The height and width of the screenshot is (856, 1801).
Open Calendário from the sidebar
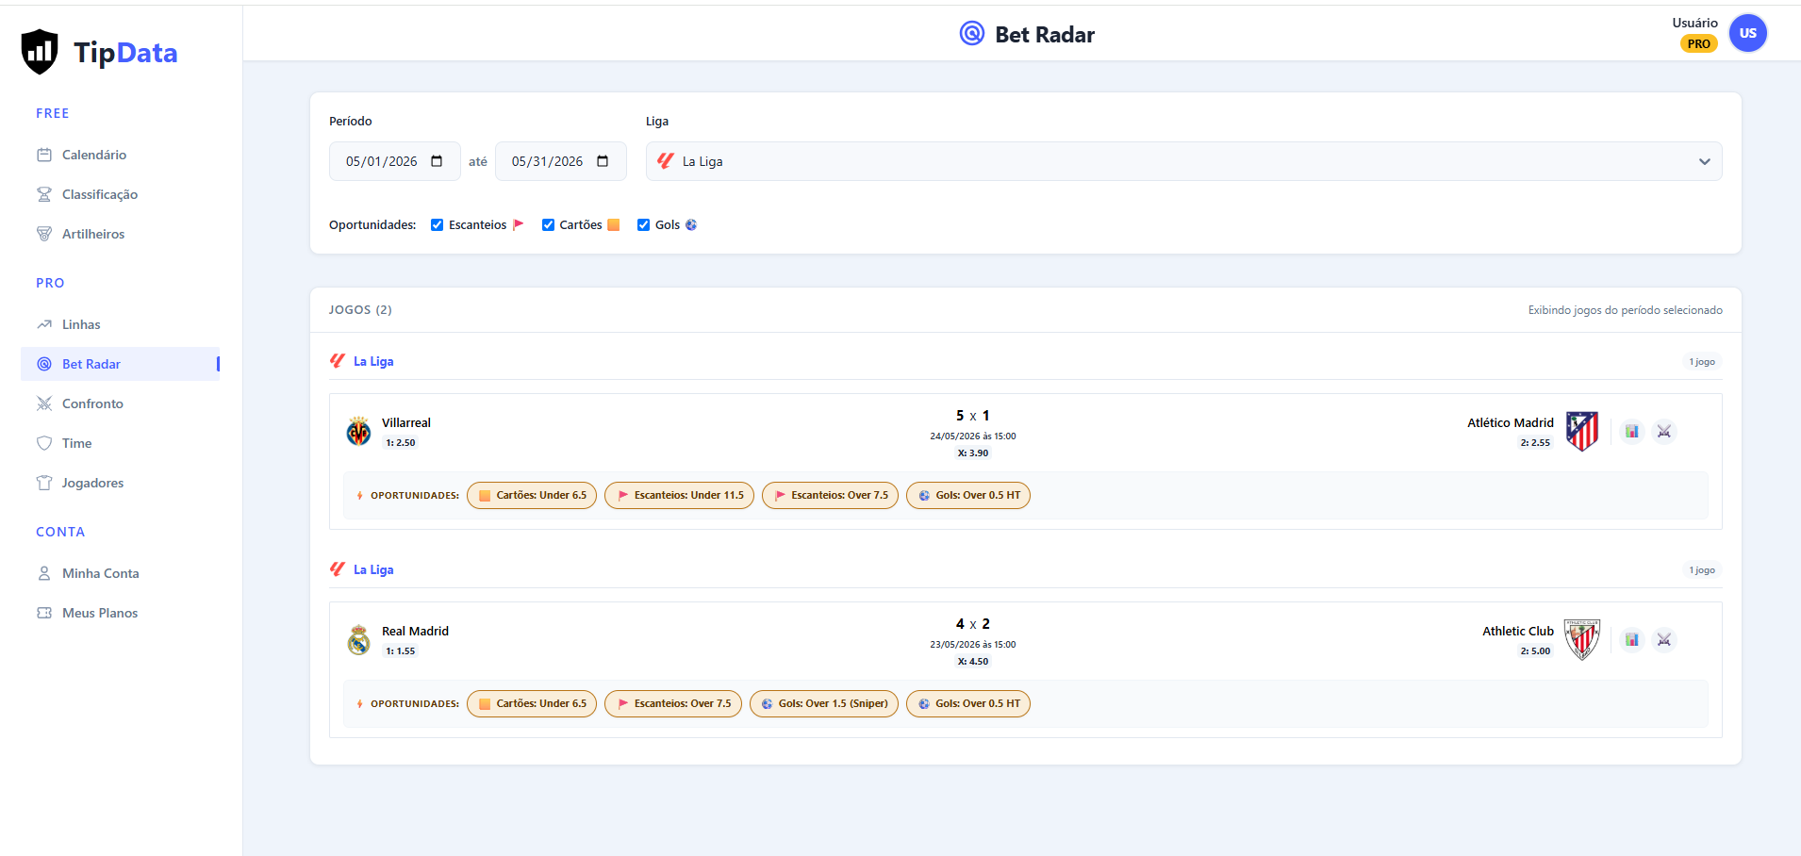click(x=120, y=155)
